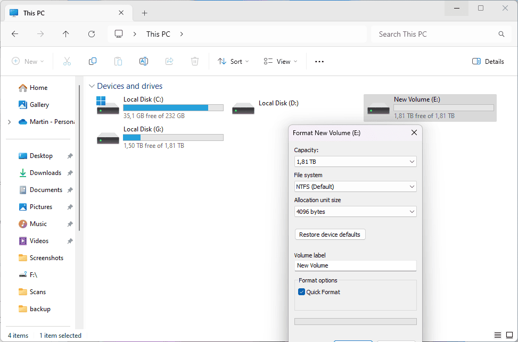518x342 pixels.
Task: Click the Format progress bar
Action: [x=356, y=322]
